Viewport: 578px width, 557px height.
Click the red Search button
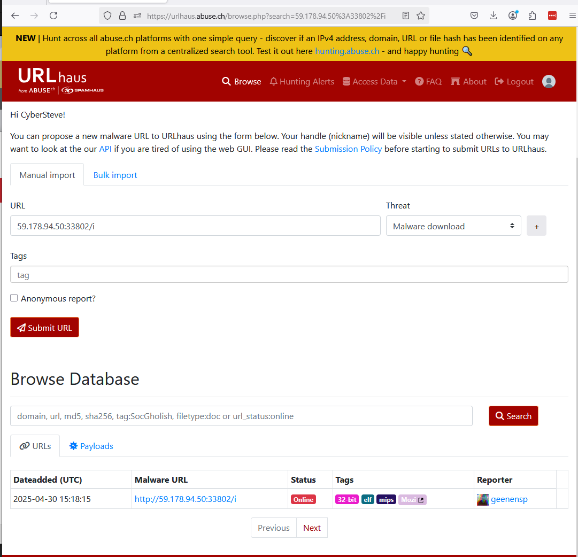513,416
